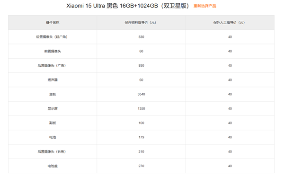Viewport: 284px width, 178px height.
Task: Click labor price 40 in 主板 row
Action: (230, 94)
